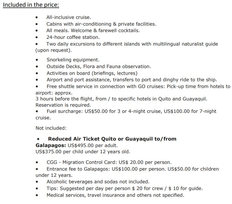Click the "Snorkeling equipment." bullet
232x204 pixels.
pyautogui.click(x=73, y=60)
